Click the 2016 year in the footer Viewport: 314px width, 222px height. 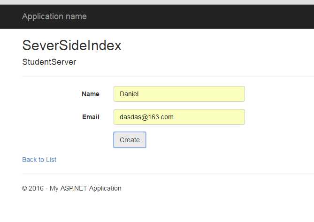click(x=36, y=188)
